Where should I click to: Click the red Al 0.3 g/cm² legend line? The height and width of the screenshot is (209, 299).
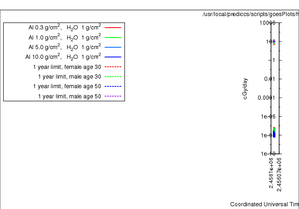(x=113, y=28)
